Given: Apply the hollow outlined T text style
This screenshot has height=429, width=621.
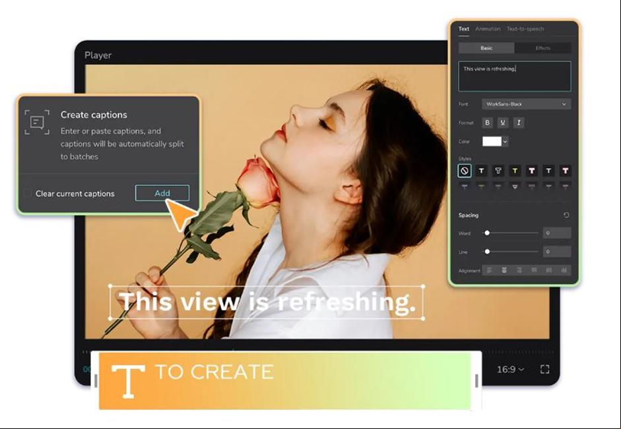Looking at the screenshot, I should [498, 171].
